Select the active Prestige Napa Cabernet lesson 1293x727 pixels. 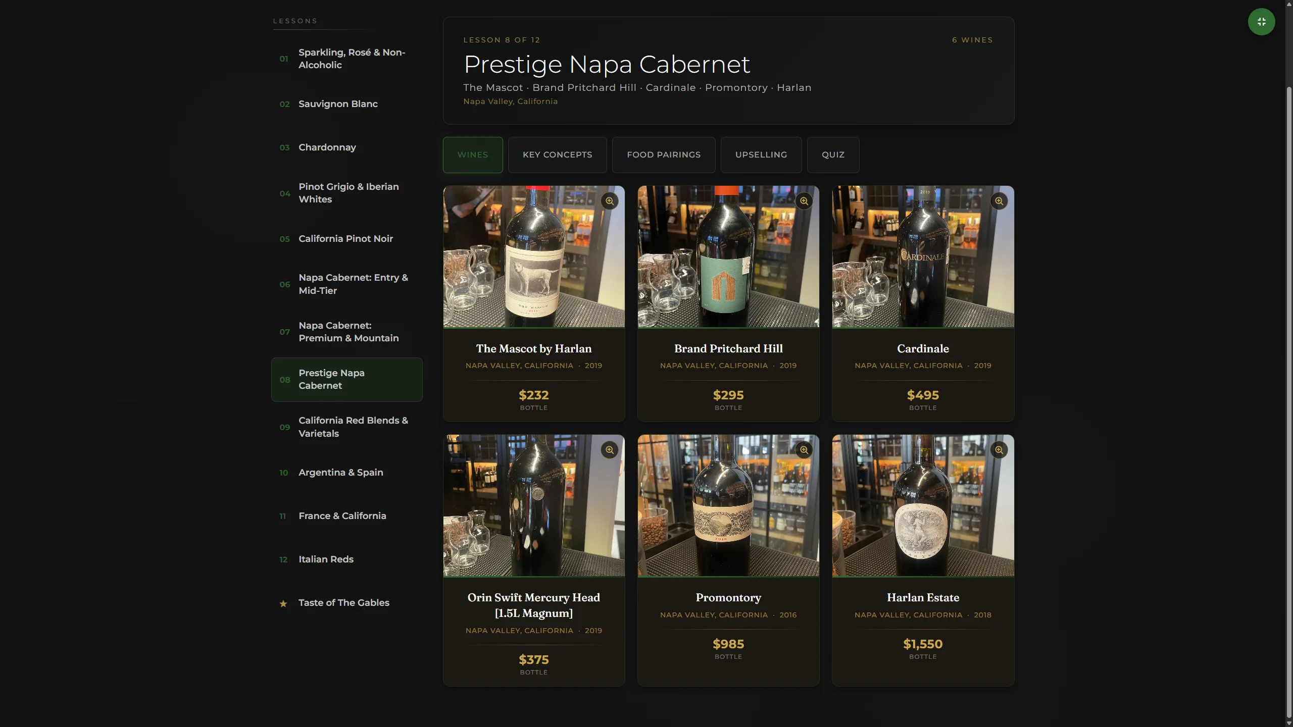tap(347, 380)
